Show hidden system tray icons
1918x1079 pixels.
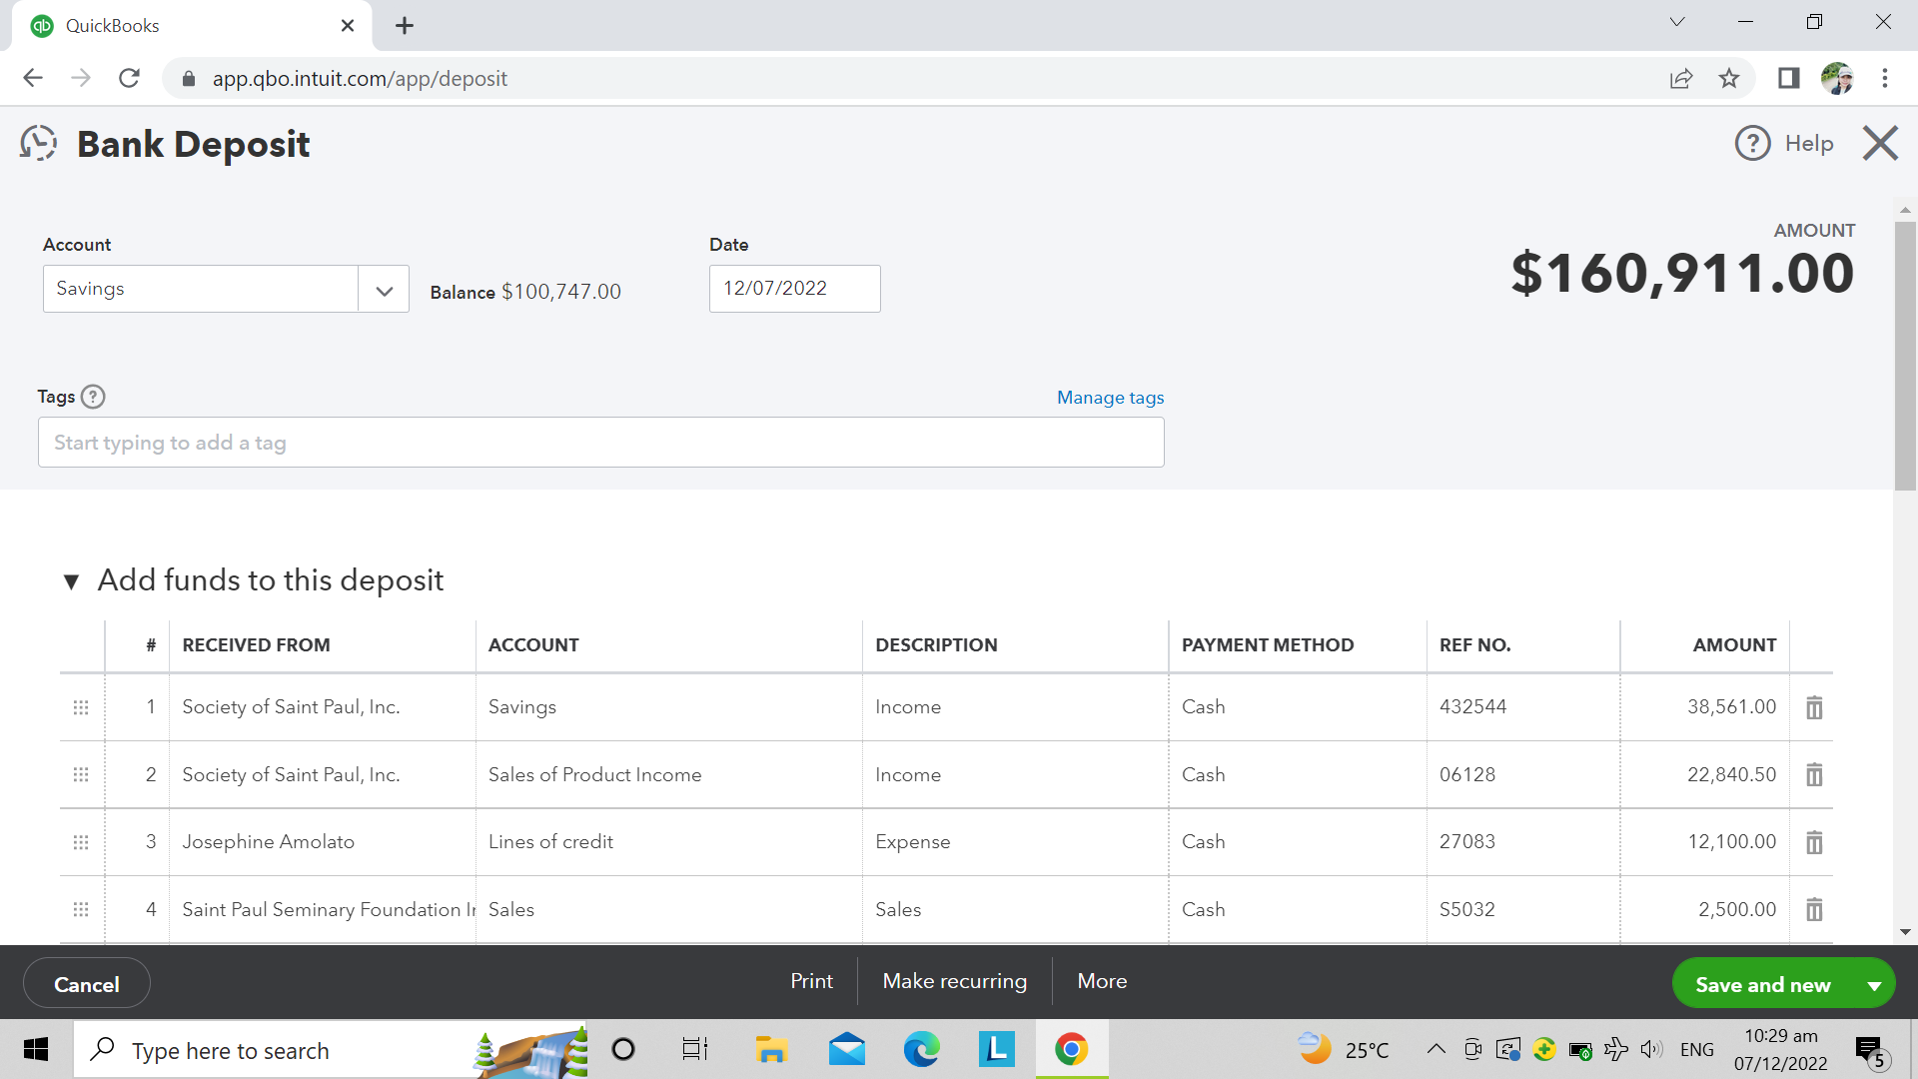tap(1436, 1049)
